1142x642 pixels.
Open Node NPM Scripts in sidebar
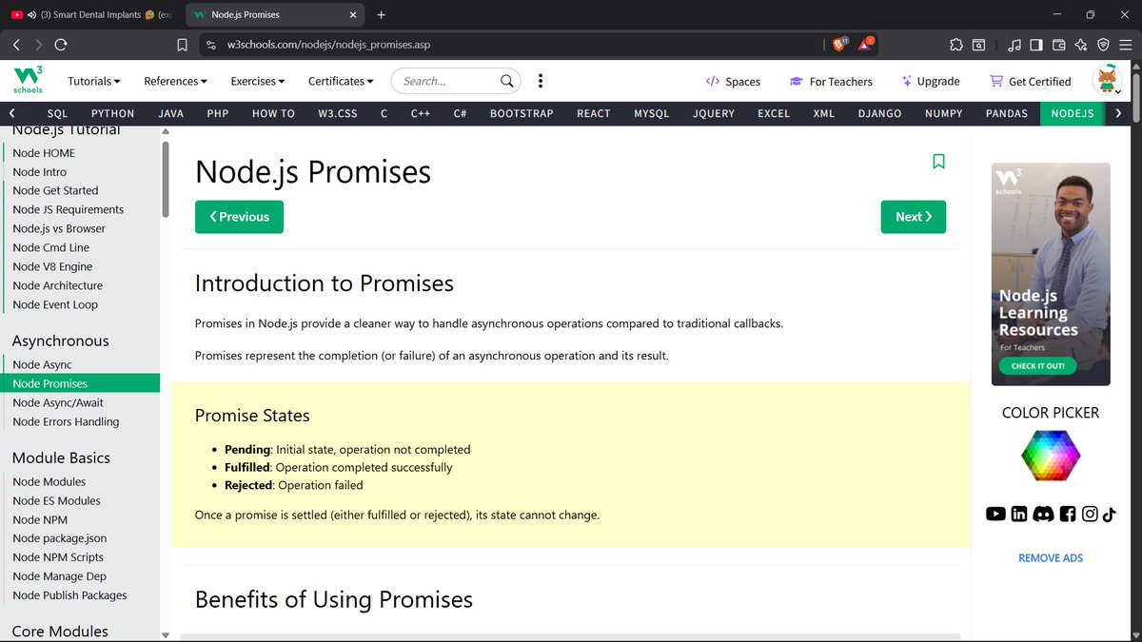[x=58, y=557]
